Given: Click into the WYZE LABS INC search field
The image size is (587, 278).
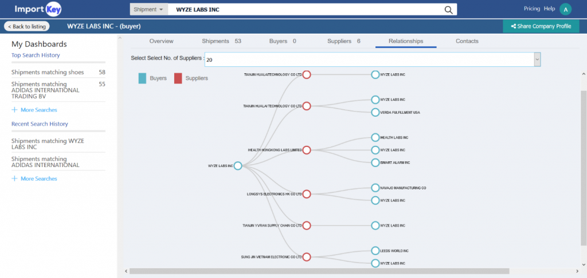Looking at the screenshot, I should pyautogui.click(x=305, y=10).
